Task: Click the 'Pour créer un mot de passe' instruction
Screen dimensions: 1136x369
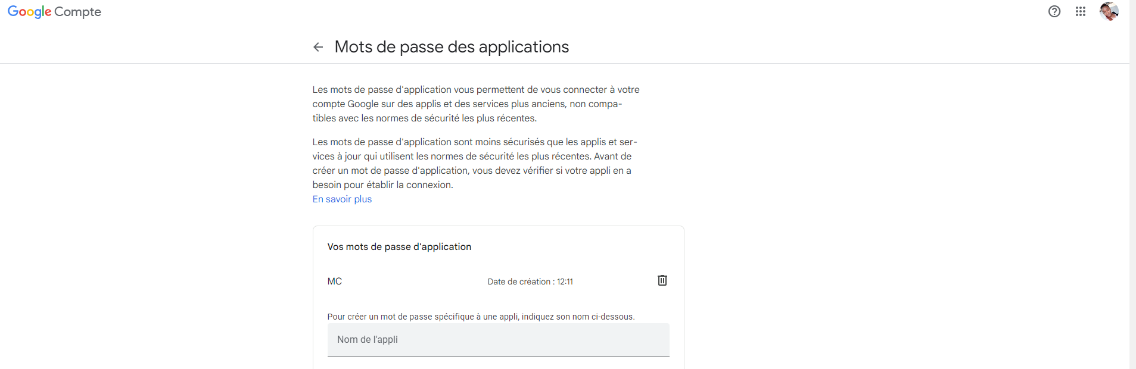Action: [481, 317]
